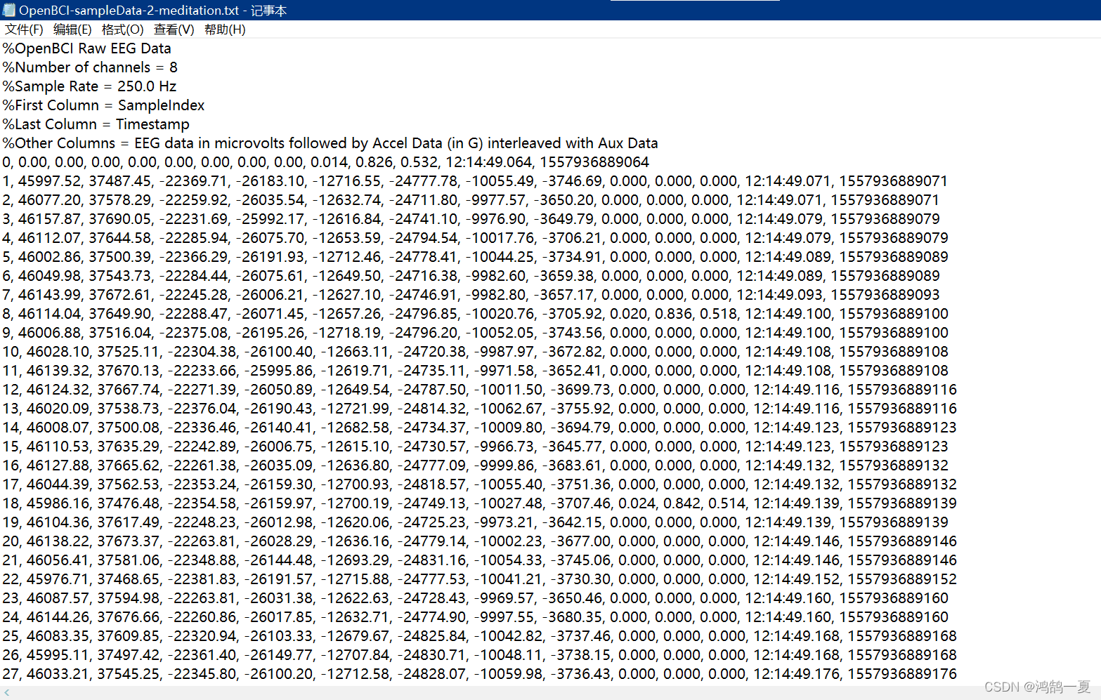Open the 查看(V) menu
Image resolution: width=1101 pixels, height=700 pixels.
click(174, 29)
